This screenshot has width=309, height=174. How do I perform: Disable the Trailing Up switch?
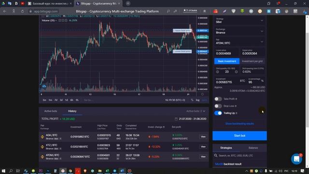point(218,113)
